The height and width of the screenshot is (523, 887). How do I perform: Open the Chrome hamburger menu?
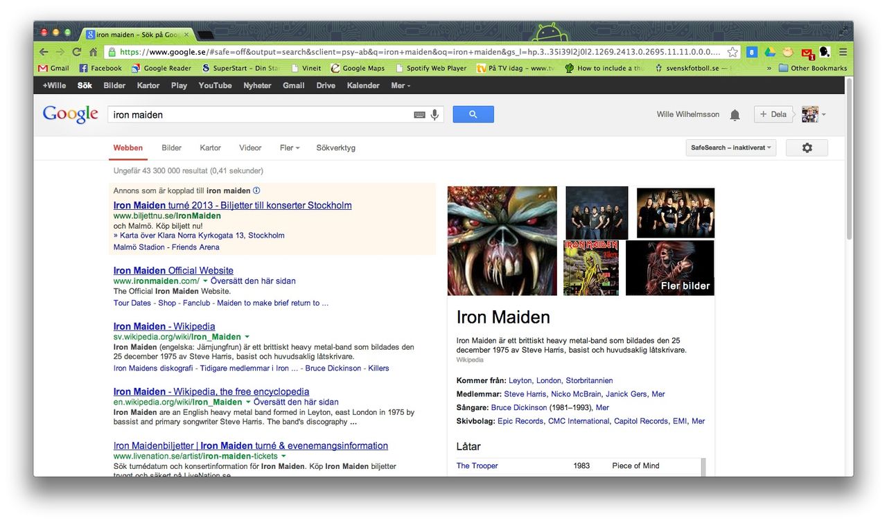(843, 52)
